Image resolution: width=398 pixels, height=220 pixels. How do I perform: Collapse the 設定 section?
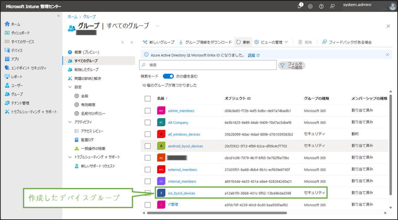[70, 87]
